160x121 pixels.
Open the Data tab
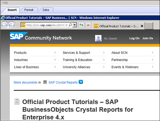46,10
